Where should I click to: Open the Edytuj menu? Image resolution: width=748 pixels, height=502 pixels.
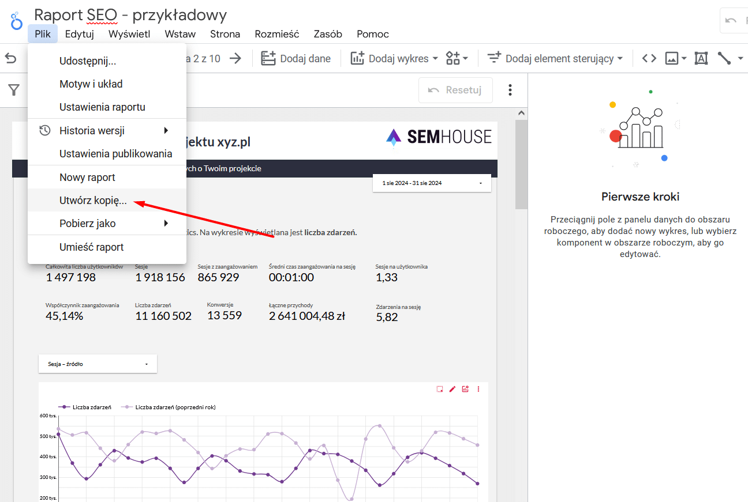coord(80,34)
